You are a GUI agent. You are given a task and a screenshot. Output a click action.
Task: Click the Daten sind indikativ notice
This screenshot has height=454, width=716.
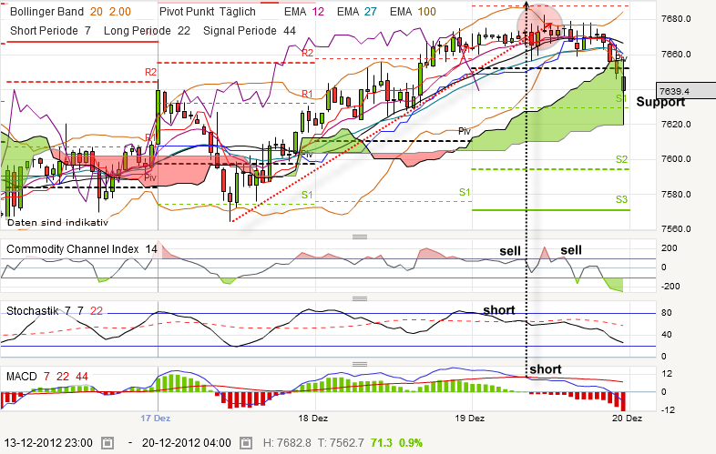[57, 223]
